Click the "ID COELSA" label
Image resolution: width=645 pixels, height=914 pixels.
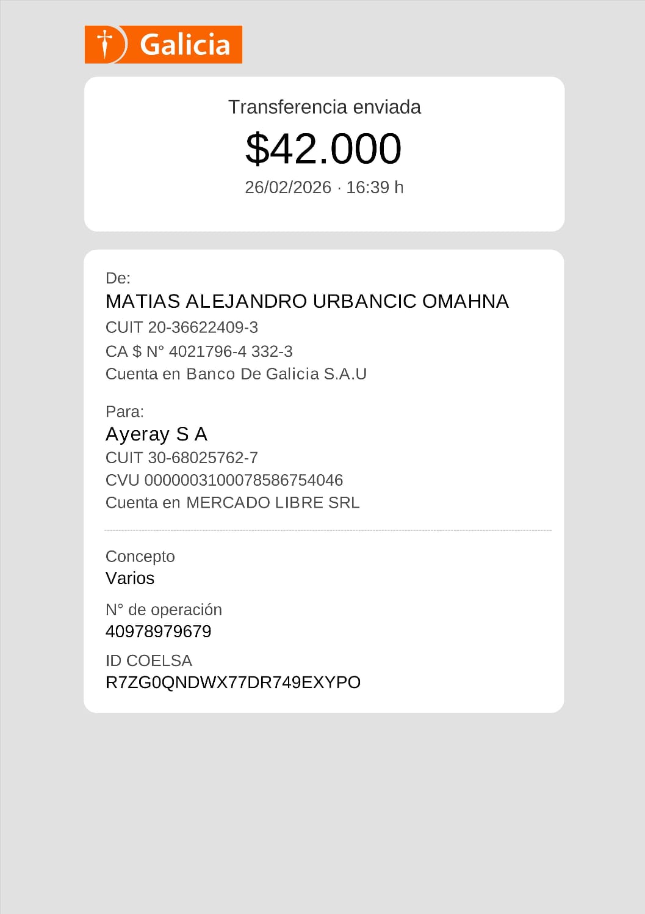click(149, 660)
